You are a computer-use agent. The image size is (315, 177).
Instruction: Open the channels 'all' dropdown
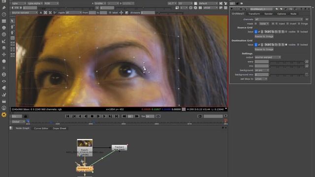point(279,19)
